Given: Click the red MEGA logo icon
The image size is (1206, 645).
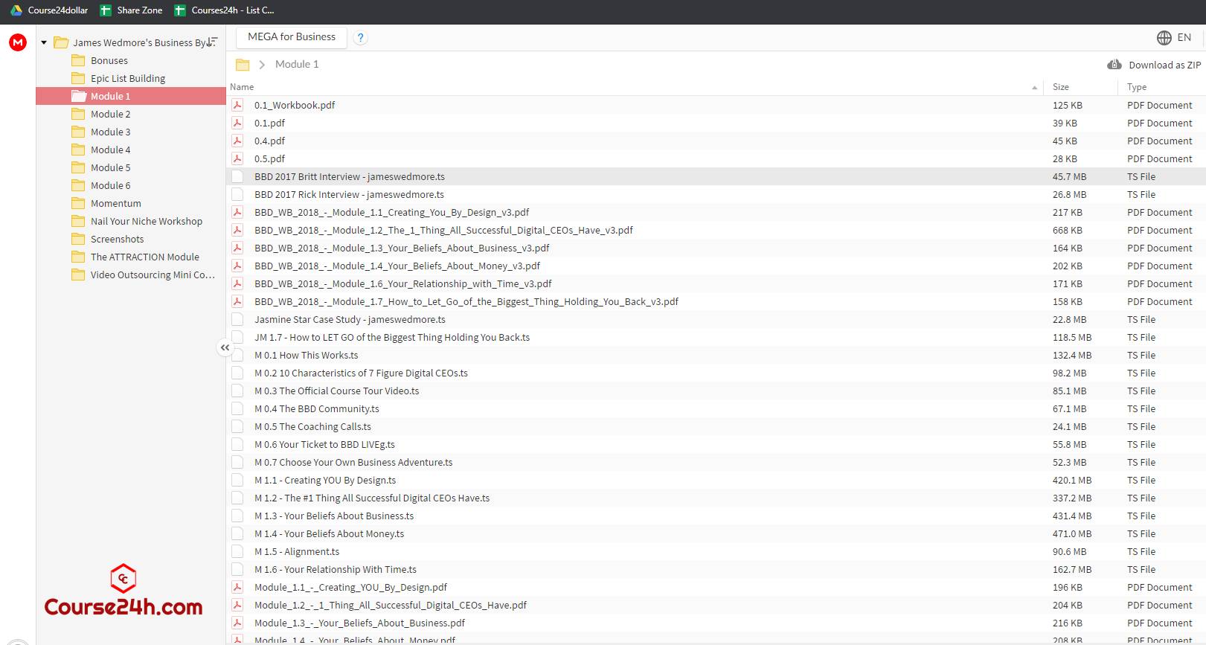Looking at the screenshot, I should point(18,42).
